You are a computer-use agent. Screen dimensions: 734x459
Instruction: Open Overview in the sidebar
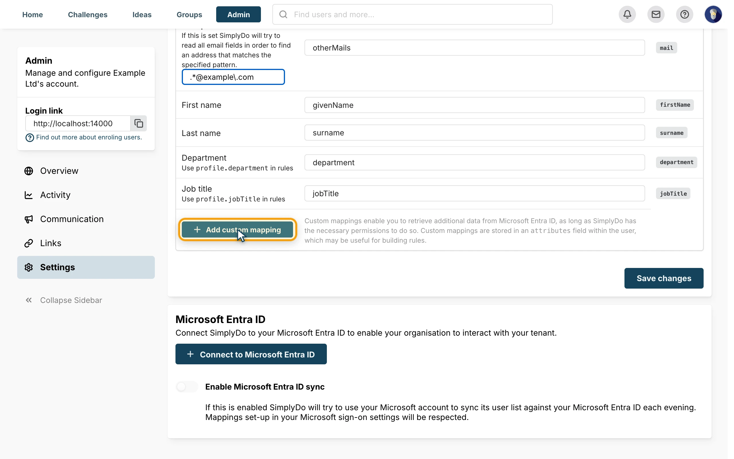86,171
